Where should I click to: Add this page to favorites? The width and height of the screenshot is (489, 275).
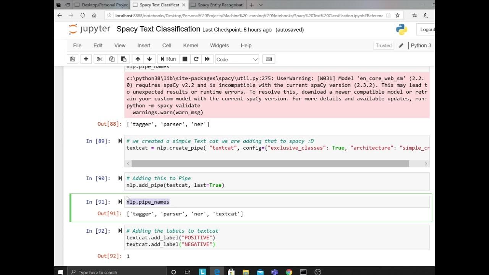coord(398,16)
